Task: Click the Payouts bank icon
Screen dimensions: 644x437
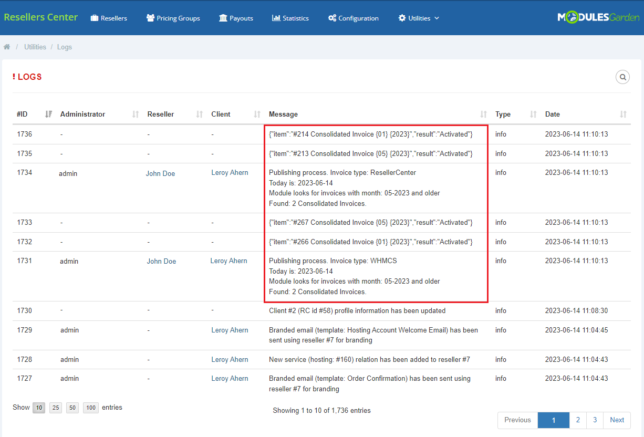Action: pyautogui.click(x=223, y=18)
